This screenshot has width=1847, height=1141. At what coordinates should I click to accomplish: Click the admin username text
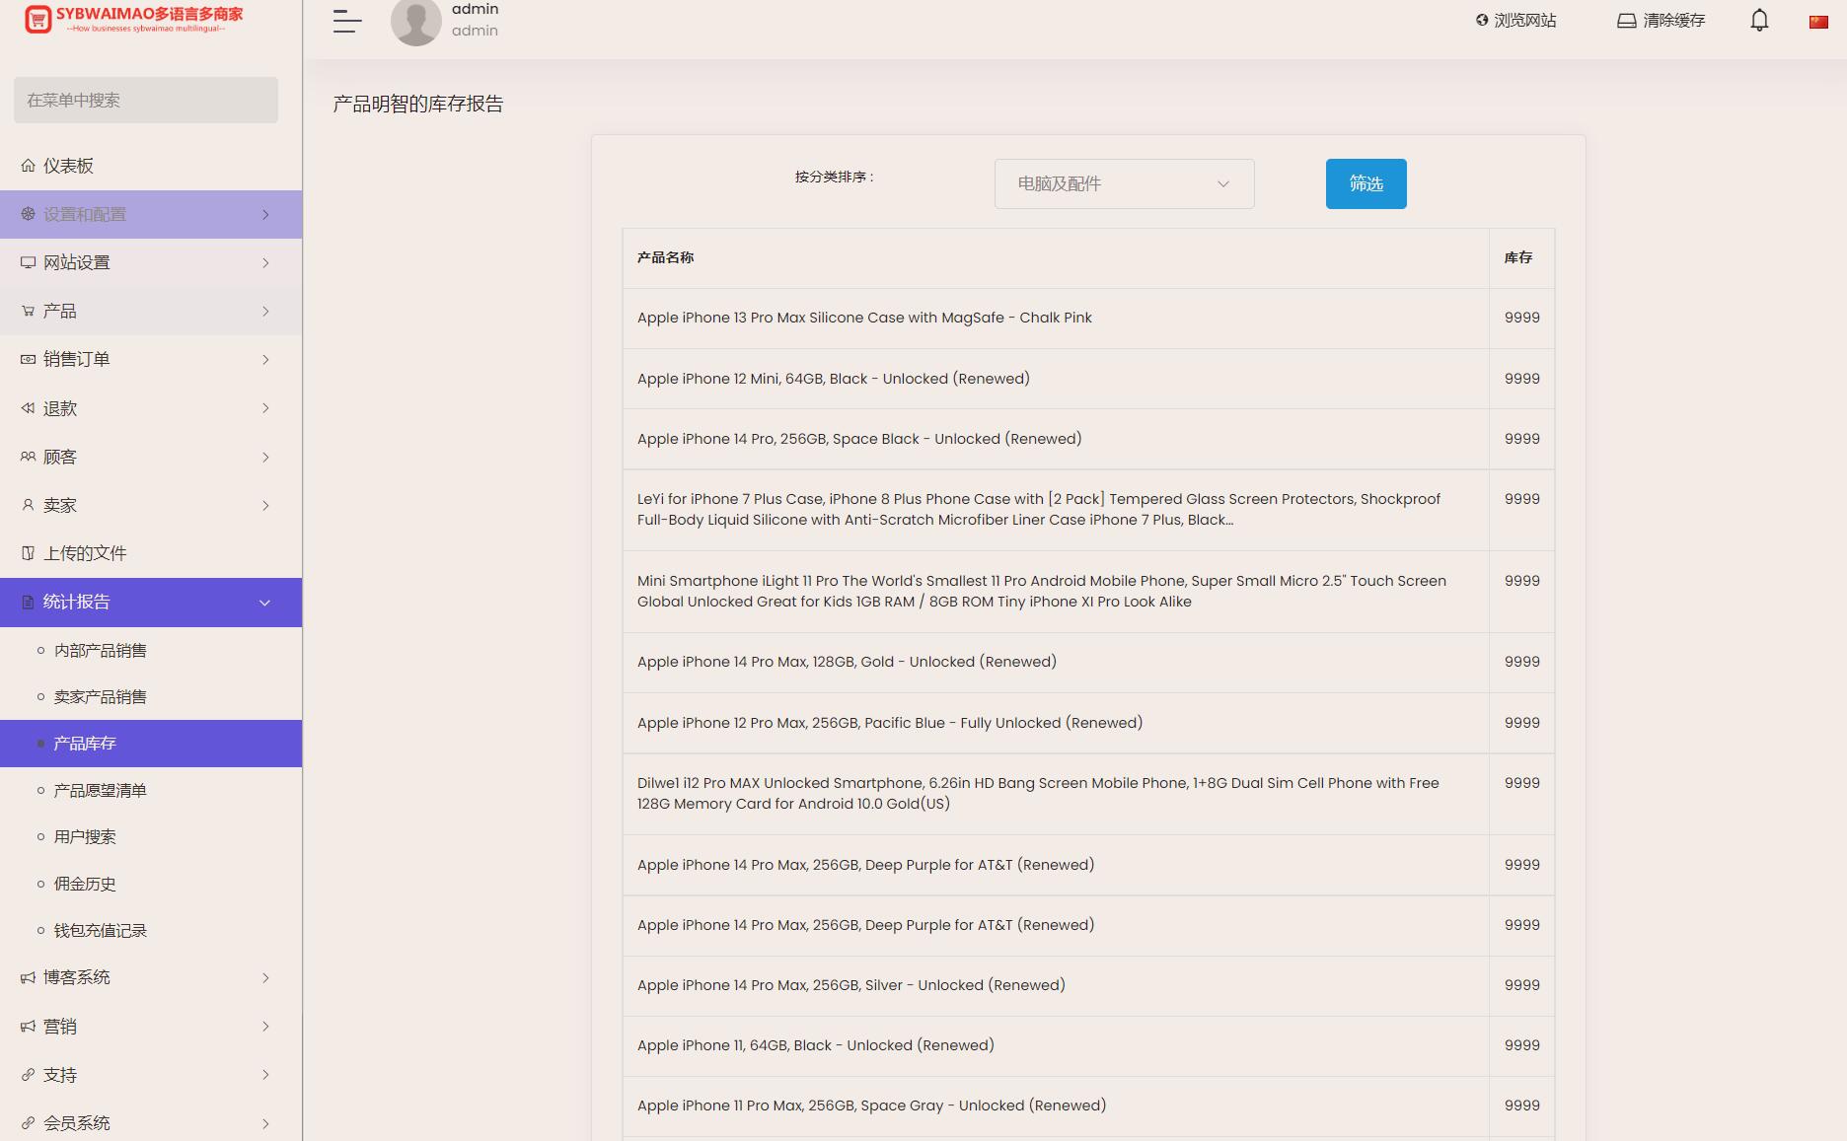click(x=475, y=9)
